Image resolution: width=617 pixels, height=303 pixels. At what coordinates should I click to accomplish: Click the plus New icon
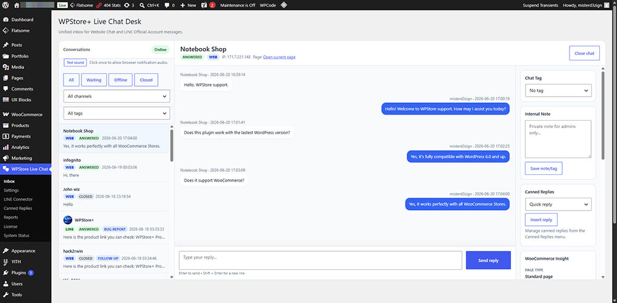point(183,5)
